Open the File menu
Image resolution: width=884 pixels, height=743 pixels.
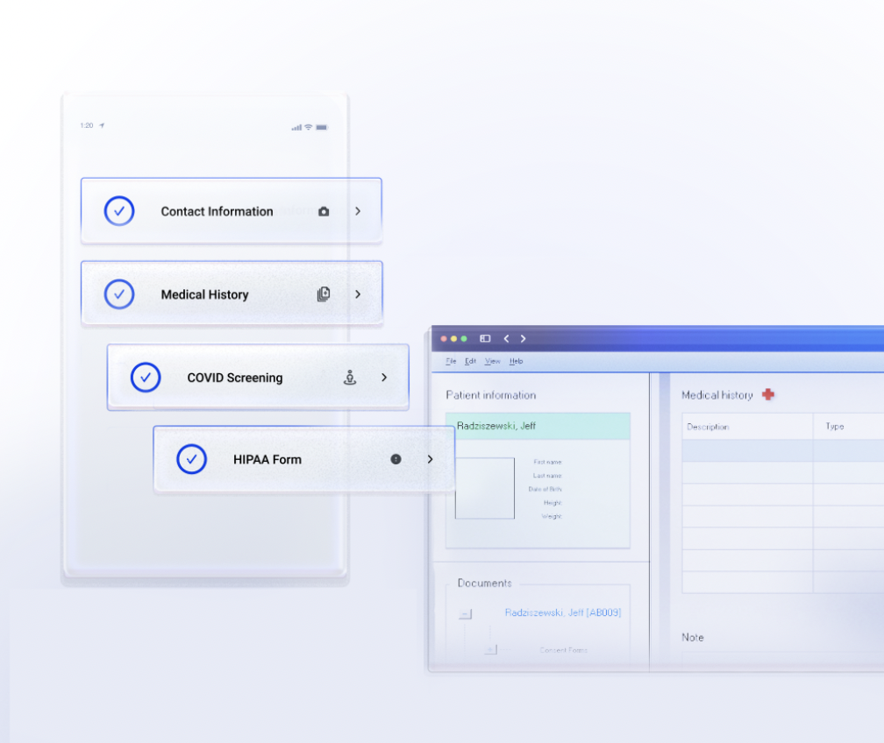coord(451,361)
